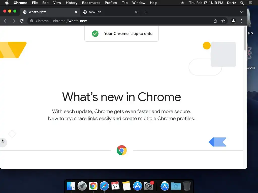Open the Applications folder in the Dock

(x=165, y=186)
